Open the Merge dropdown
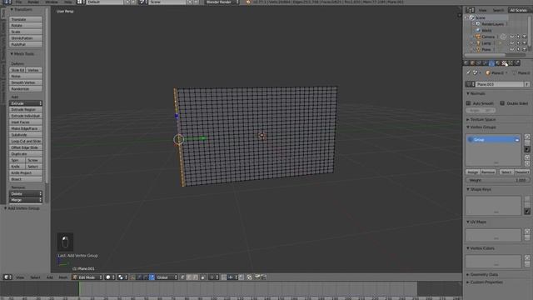The image size is (533, 300). (26, 200)
